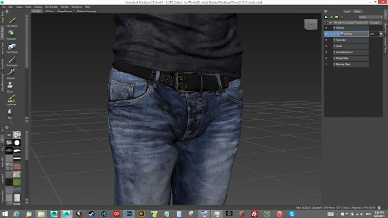Open Photoshop from the taskbar

pos(129,214)
